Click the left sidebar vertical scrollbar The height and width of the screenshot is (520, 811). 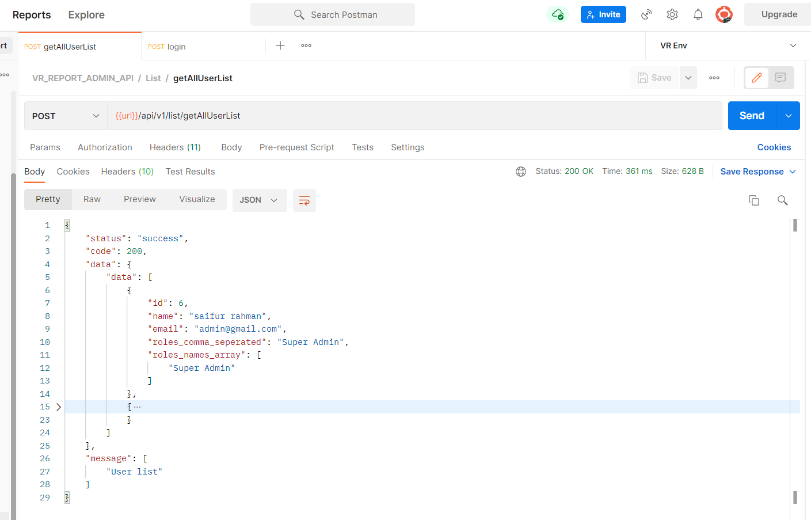13,346
